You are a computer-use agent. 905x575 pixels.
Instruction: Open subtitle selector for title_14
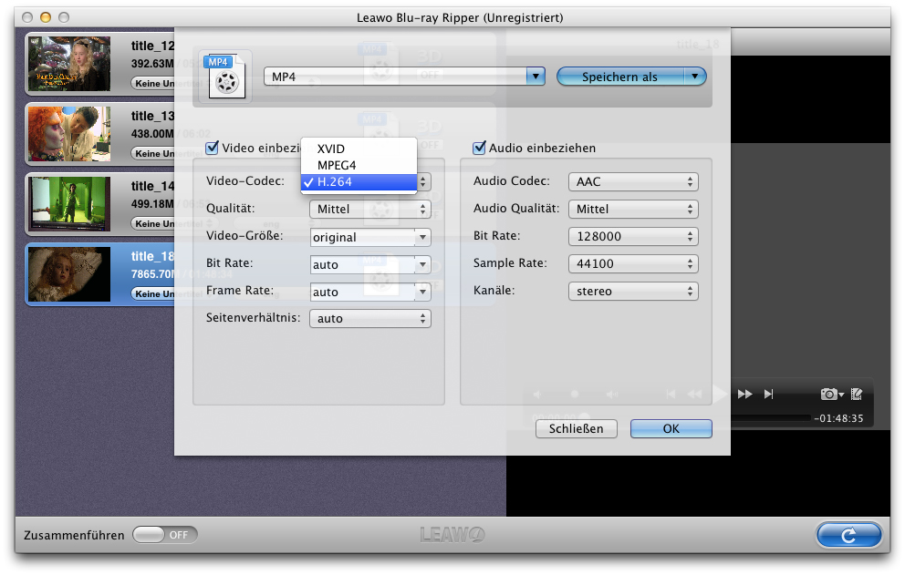click(153, 224)
